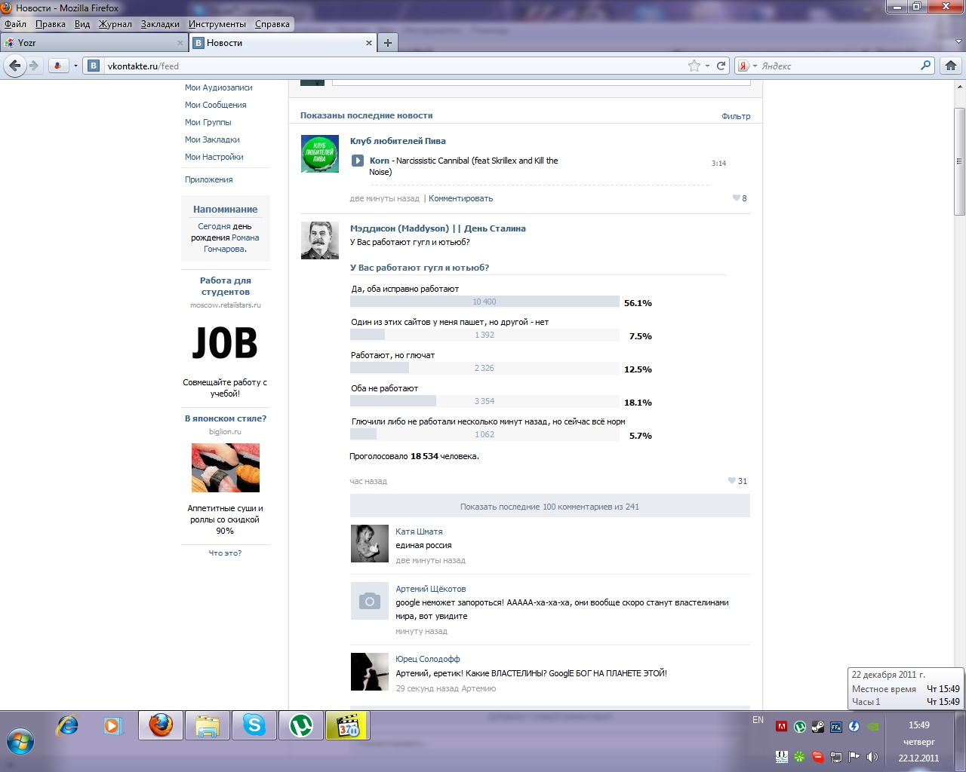Click the Фильтр link above the news
The image size is (966, 772).
click(x=736, y=116)
